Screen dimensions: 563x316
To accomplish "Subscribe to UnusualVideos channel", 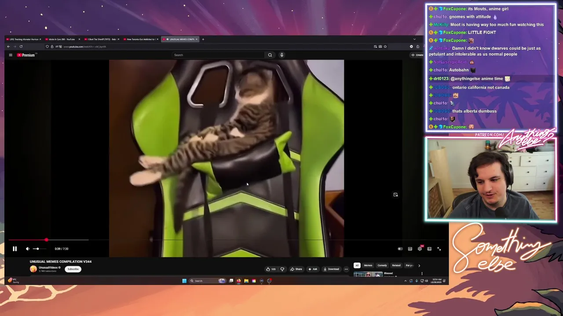I will [x=73, y=269].
